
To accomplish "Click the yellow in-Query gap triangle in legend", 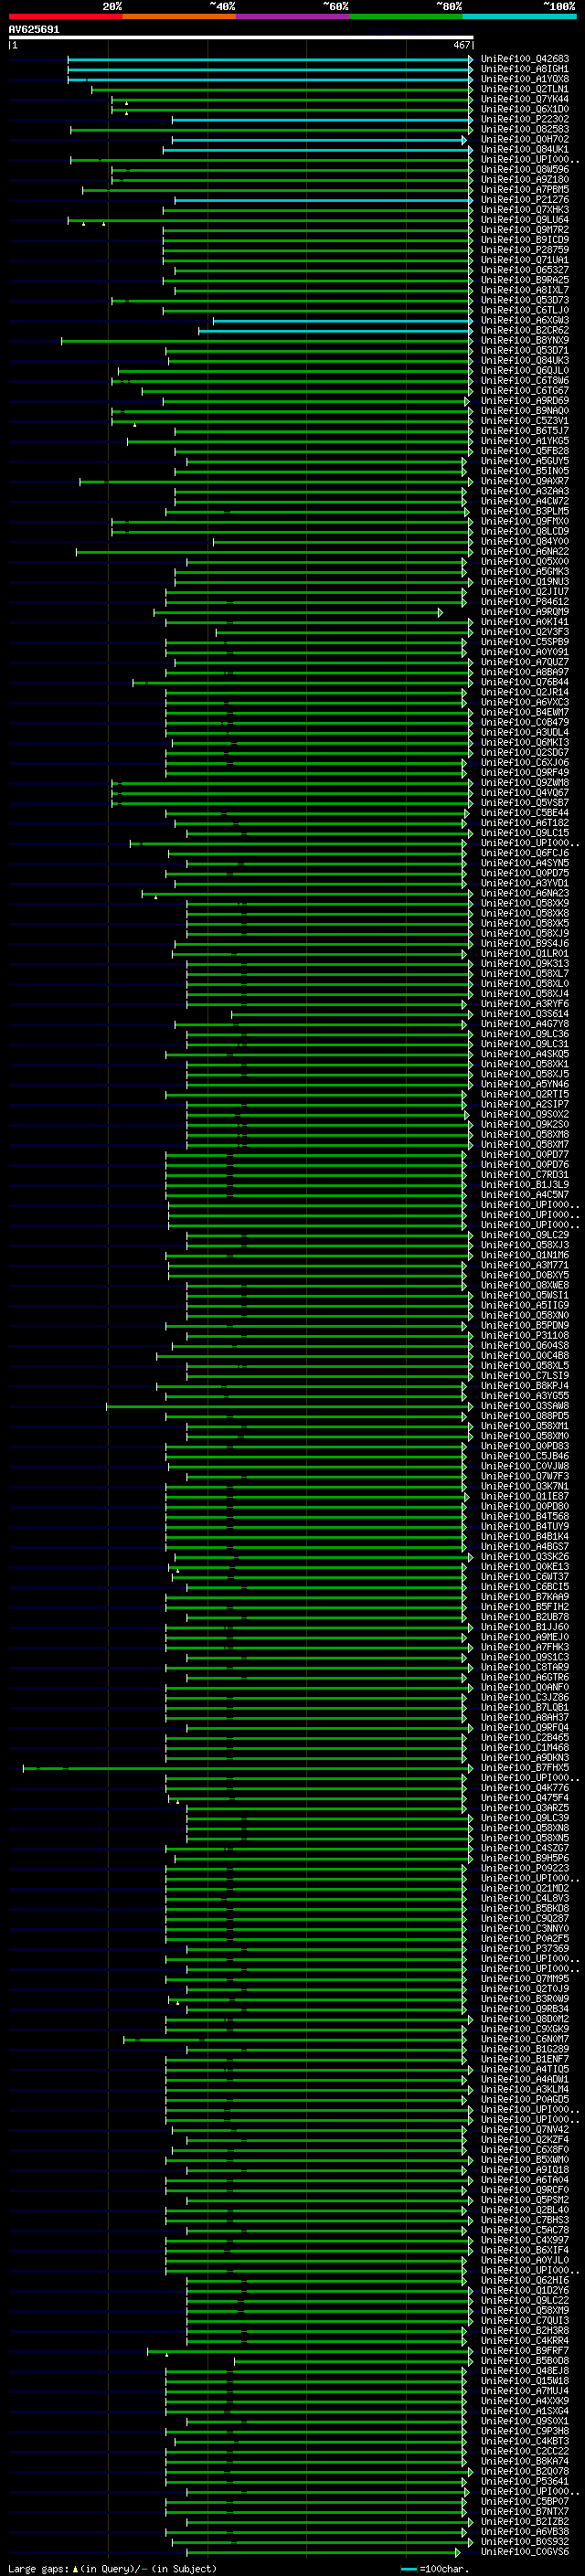I will coord(75,2568).
